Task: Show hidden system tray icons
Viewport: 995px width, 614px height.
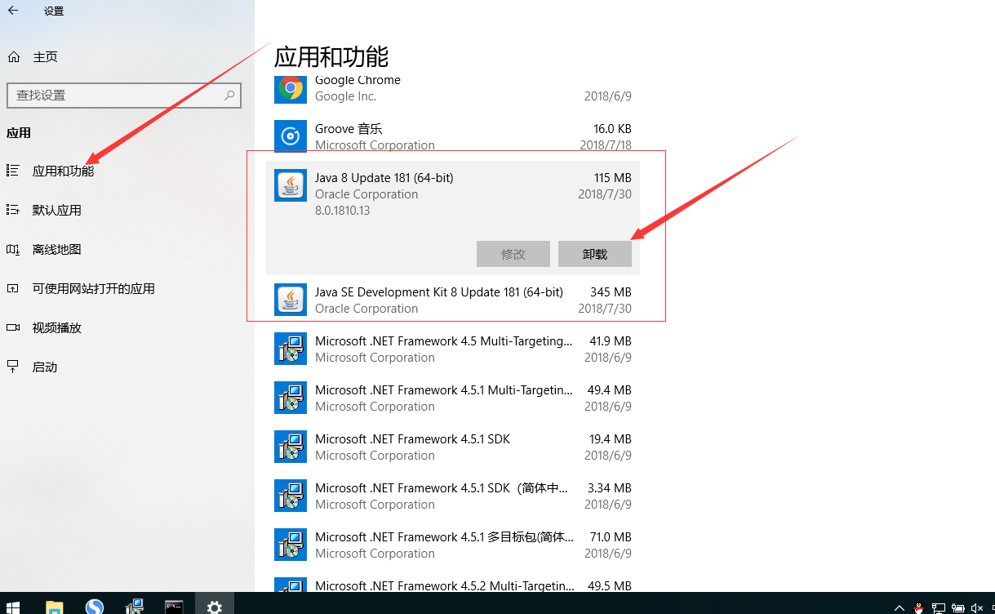Action: pos(899,608)
